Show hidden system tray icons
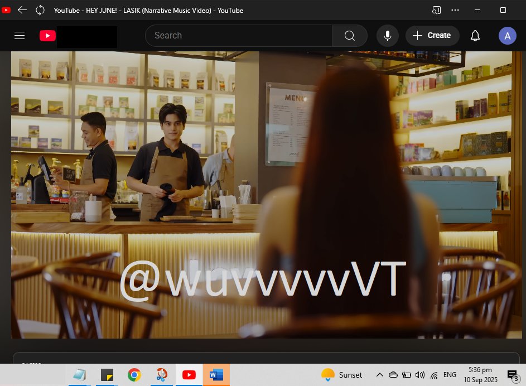Image resolution: width=526 pixels, height=386 pixels. pyautogui.click(x=380, y=375)
